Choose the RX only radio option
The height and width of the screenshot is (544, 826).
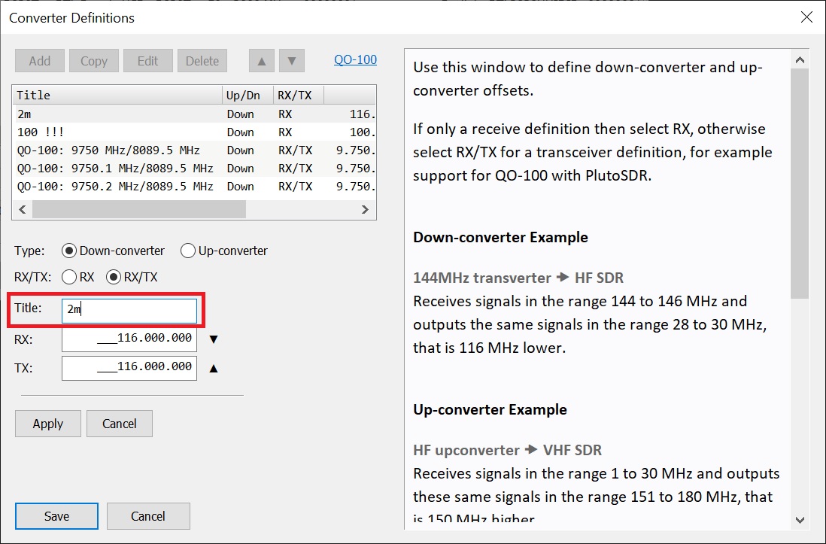[69, 277]
